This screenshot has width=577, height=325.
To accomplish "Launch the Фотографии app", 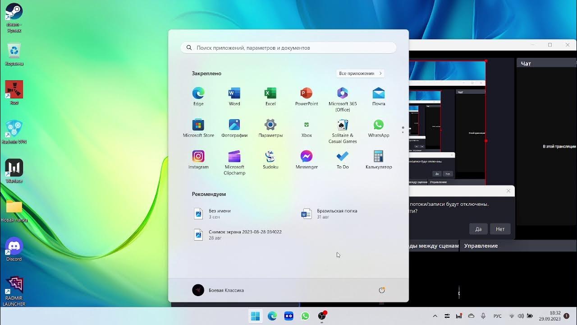I will [234, 128].
